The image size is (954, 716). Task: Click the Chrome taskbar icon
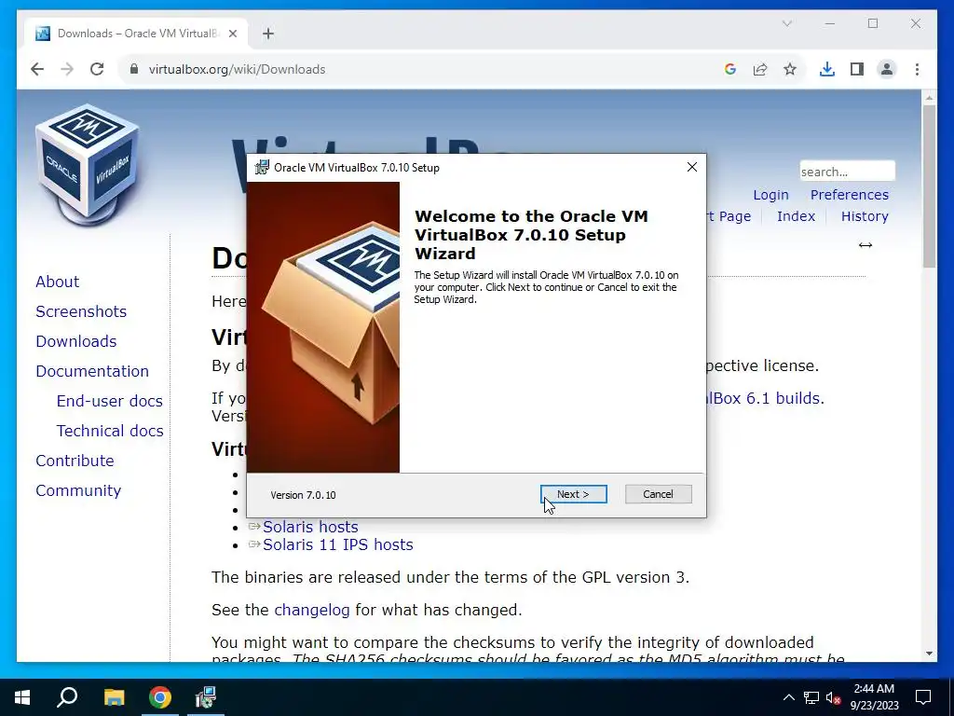(160, 697)
